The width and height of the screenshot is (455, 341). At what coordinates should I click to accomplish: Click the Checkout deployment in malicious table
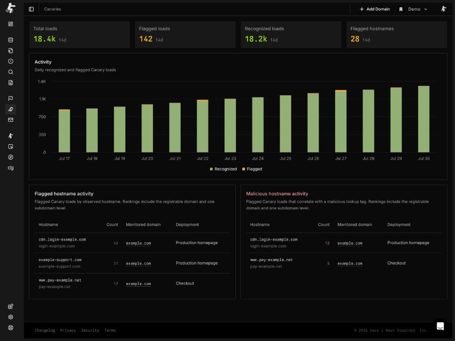pyautogui.click(x=396, y=263)
